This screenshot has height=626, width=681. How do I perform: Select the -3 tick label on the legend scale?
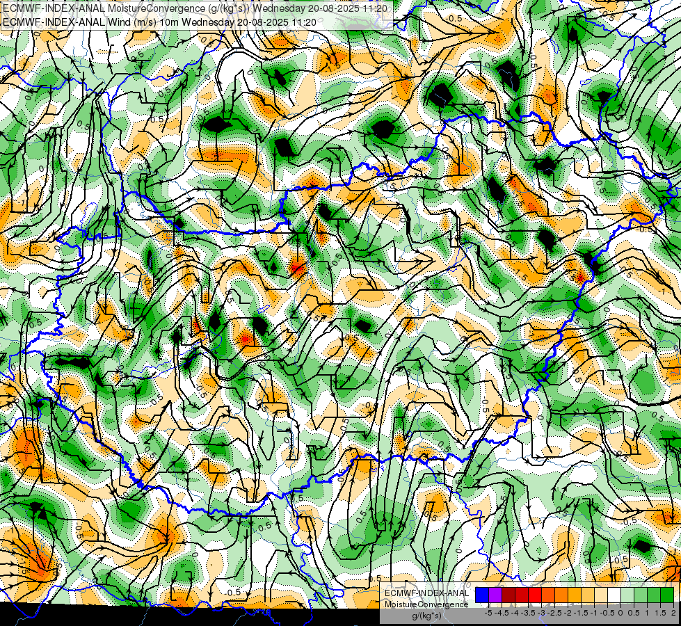click(542, 613)
